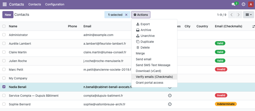Check the Service Compta row checkbox

click(x=4, y=95)
